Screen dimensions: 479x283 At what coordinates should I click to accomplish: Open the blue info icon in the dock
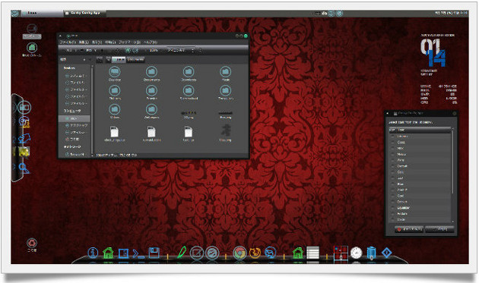[93, 253]
